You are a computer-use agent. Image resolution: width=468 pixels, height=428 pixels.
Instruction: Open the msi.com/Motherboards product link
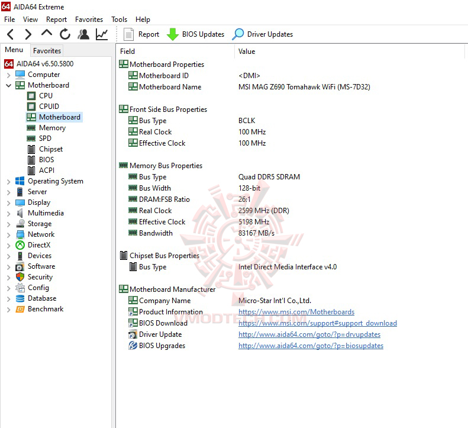coord(296,312)
